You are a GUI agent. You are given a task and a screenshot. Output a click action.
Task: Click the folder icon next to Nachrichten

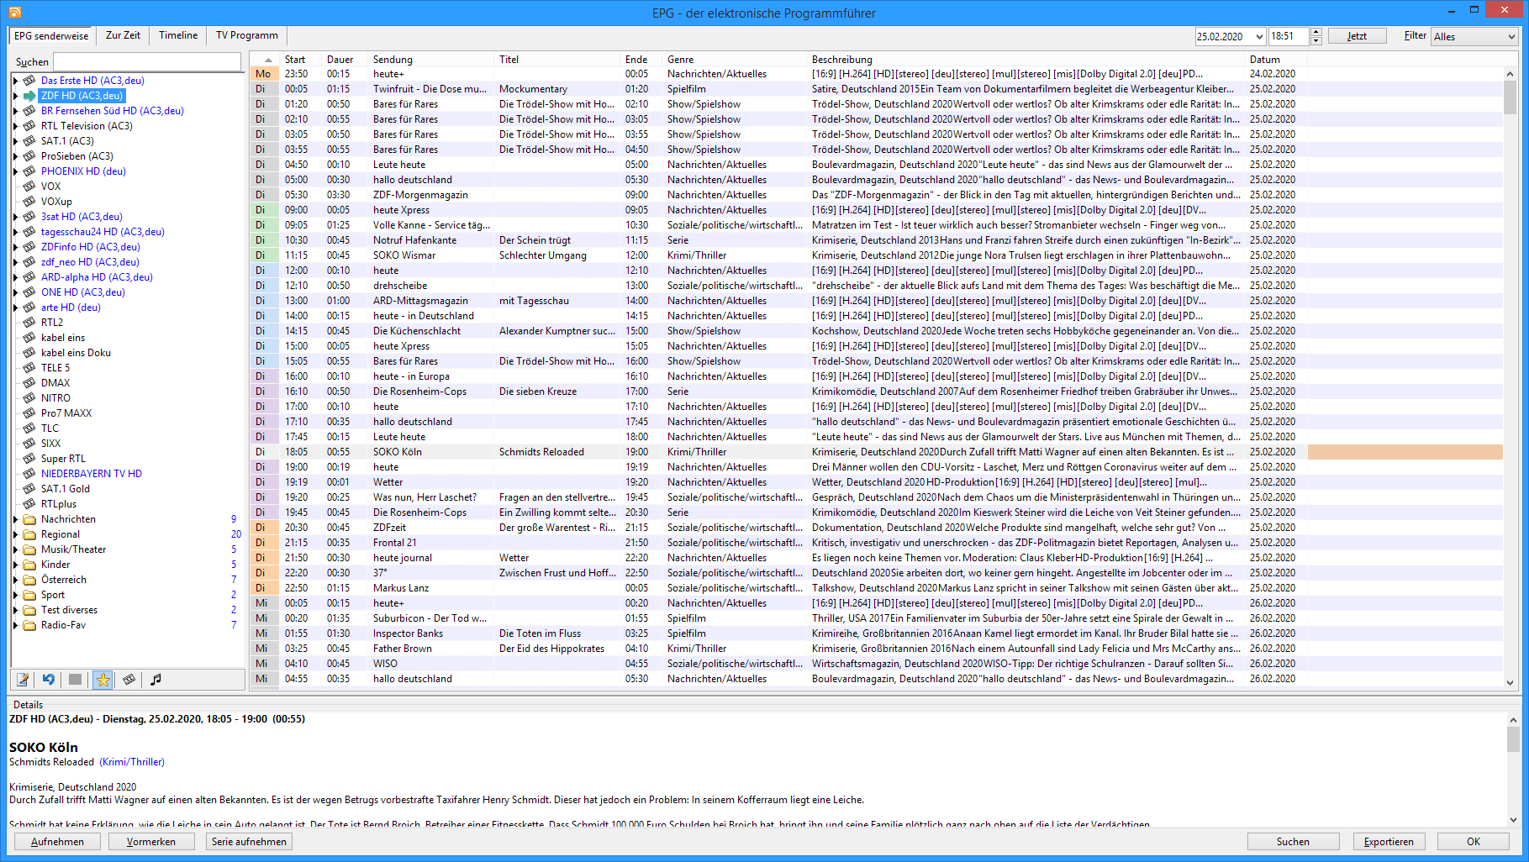pyautogui.click(x=29, y=519)
